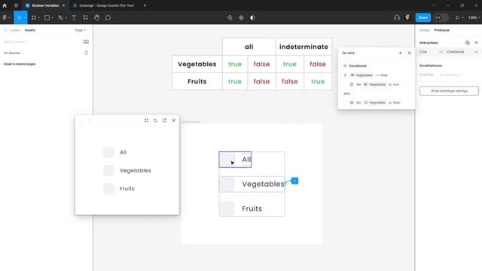Select the Text tool
The height and width of the screenshot is (271, 482).
pos(74,18)
